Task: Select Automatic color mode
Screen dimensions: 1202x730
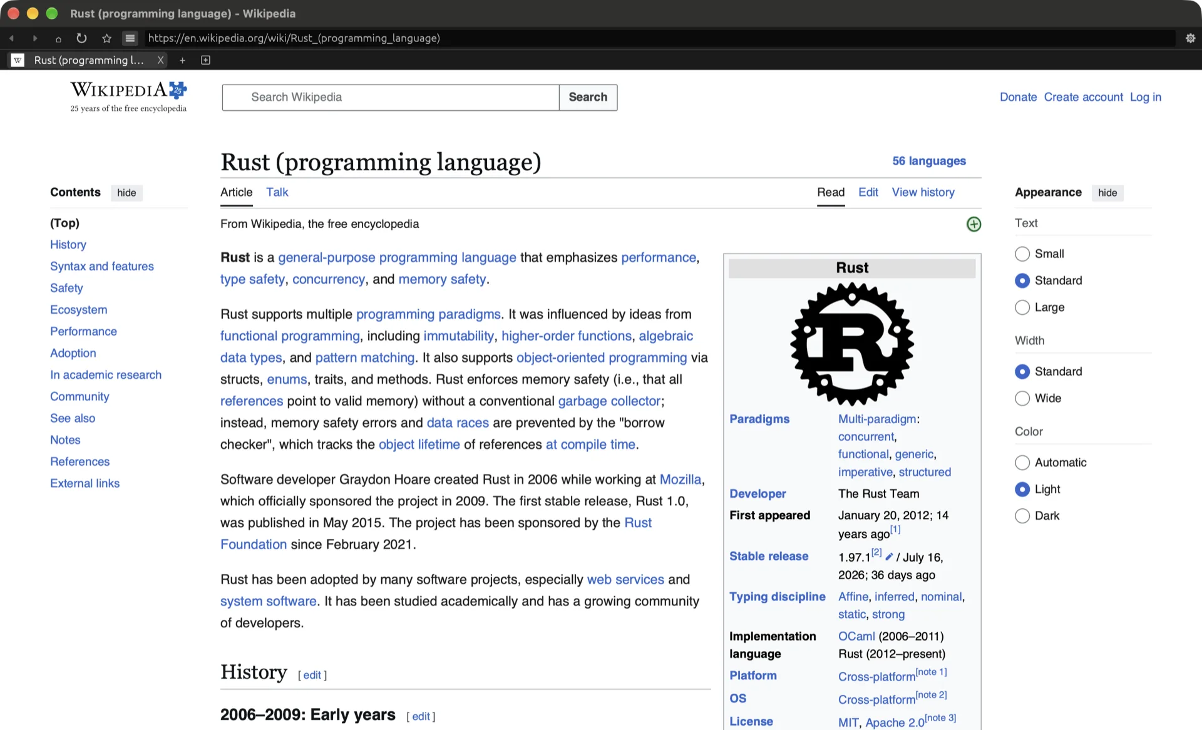Action: [x=1022, y=463]
